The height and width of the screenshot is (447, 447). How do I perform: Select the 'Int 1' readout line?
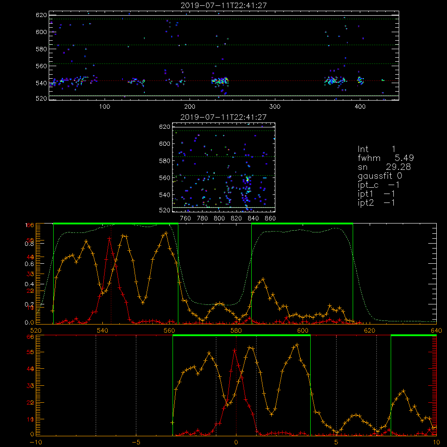(376, 149)
